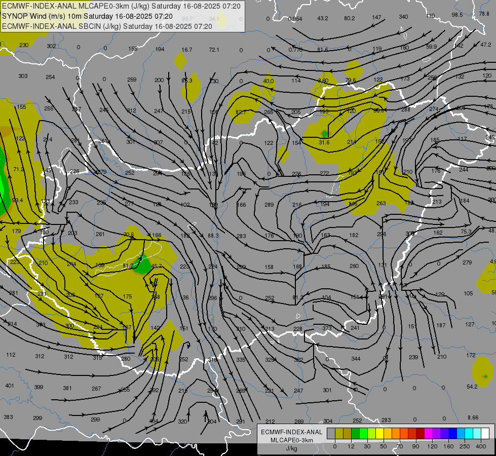The image size is (496, 456).
Task: Select the purple swatch in the legend
Action: (437, 434)
